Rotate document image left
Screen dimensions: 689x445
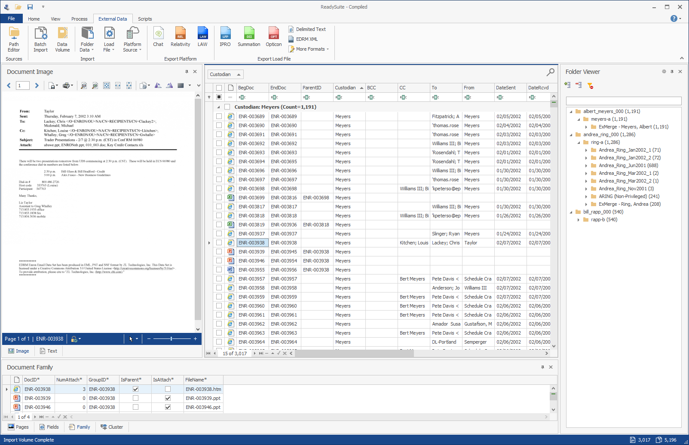point(158,85)
